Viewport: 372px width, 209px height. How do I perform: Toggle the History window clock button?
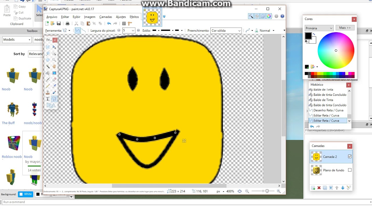(x=257, y=16)
